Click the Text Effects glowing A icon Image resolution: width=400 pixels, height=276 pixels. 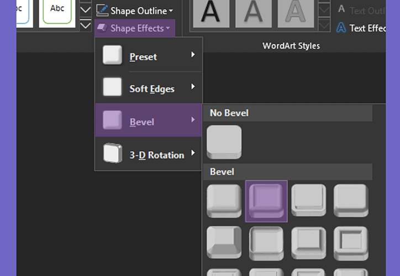(341, 28)
